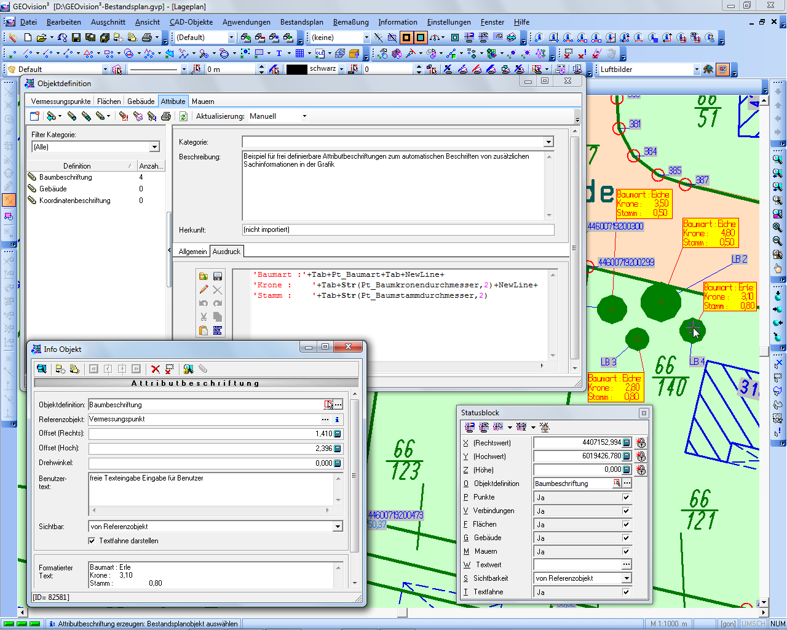Lock the X (Rechtswert) coordinate in Statusblock
The width and height of the screenshot is (787, 630).
641,443
